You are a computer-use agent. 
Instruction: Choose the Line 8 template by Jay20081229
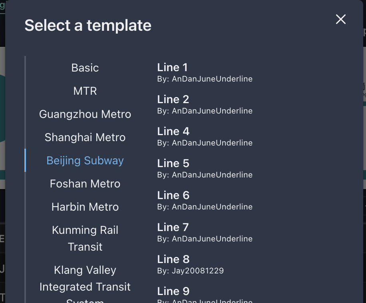(173, 259)
